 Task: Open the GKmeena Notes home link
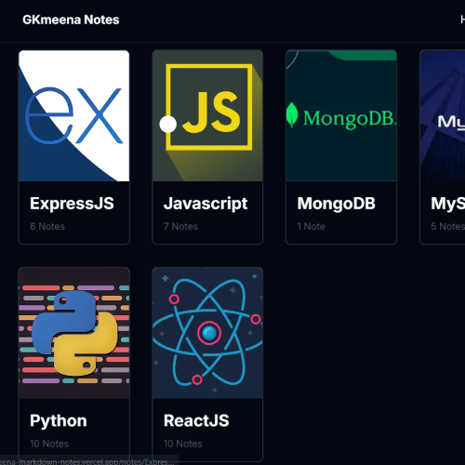pos(71,20)
